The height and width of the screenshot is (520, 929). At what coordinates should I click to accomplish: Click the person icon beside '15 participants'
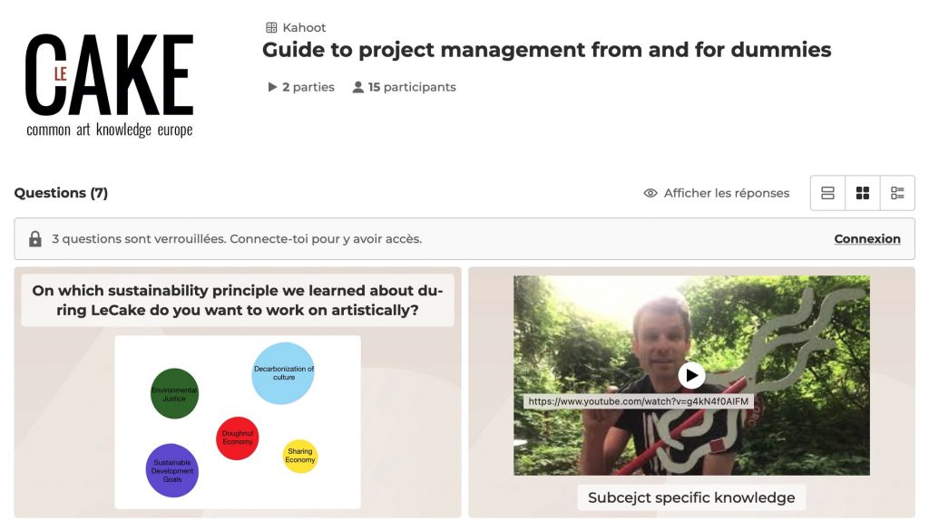[357, 87]
